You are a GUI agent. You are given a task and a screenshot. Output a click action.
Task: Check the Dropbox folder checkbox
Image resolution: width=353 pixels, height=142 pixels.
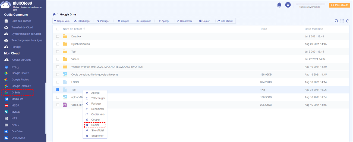(x=57, y=36)
